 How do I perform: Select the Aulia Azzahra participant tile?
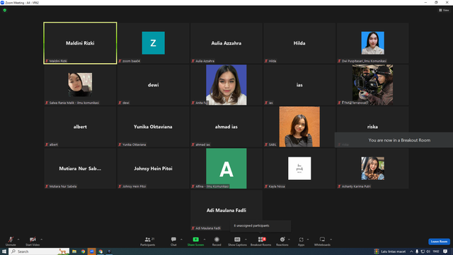click(226, 43)
